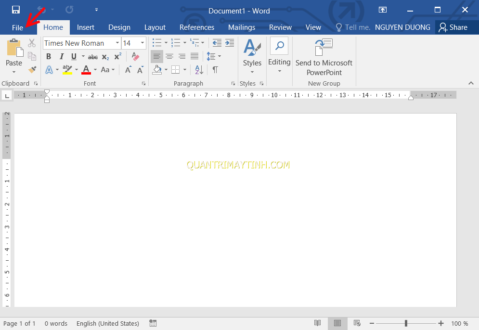Click Shading paint bucket icon
The image size is (479, 330).
click(x=157, y=70)
